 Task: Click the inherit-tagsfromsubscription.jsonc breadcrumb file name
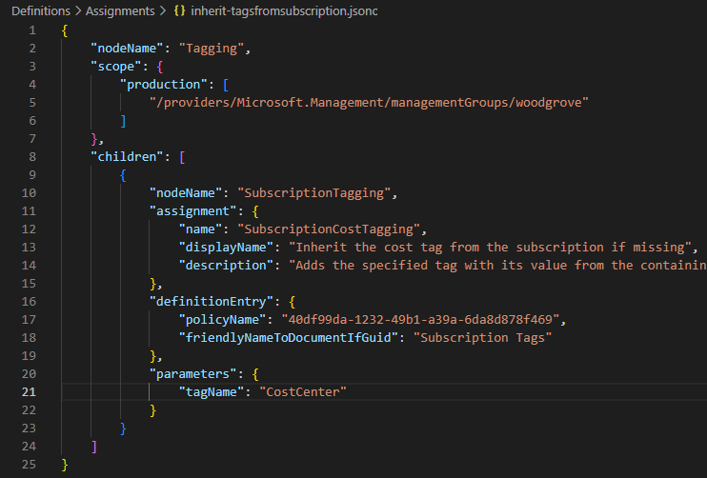(284, 10)
